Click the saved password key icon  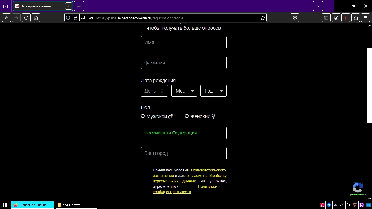[x=91, y=18]
